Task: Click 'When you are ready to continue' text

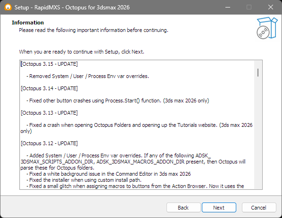Action: [x=82, y=52]
